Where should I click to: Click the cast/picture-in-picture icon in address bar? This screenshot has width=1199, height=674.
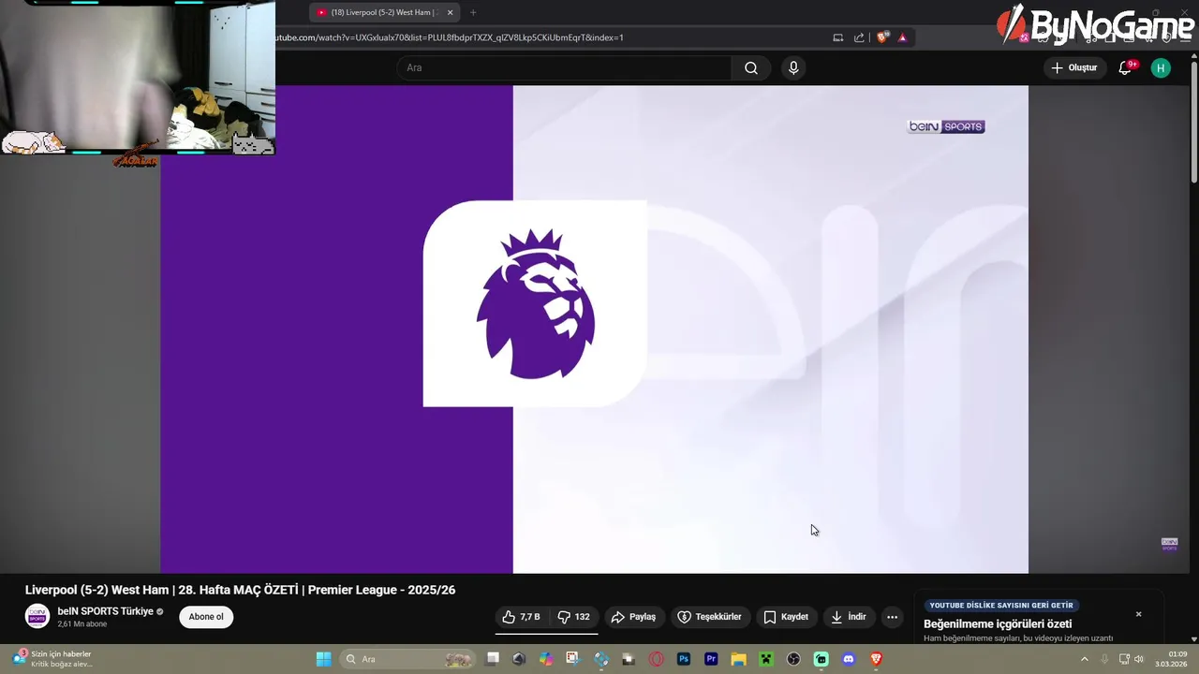tap(838, 37)
